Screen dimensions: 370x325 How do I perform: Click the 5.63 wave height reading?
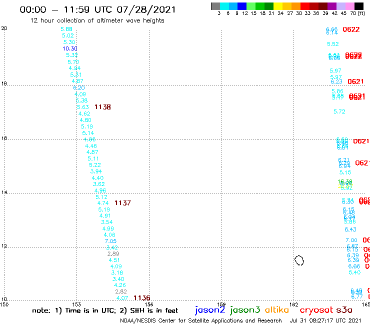pos(83,107)
